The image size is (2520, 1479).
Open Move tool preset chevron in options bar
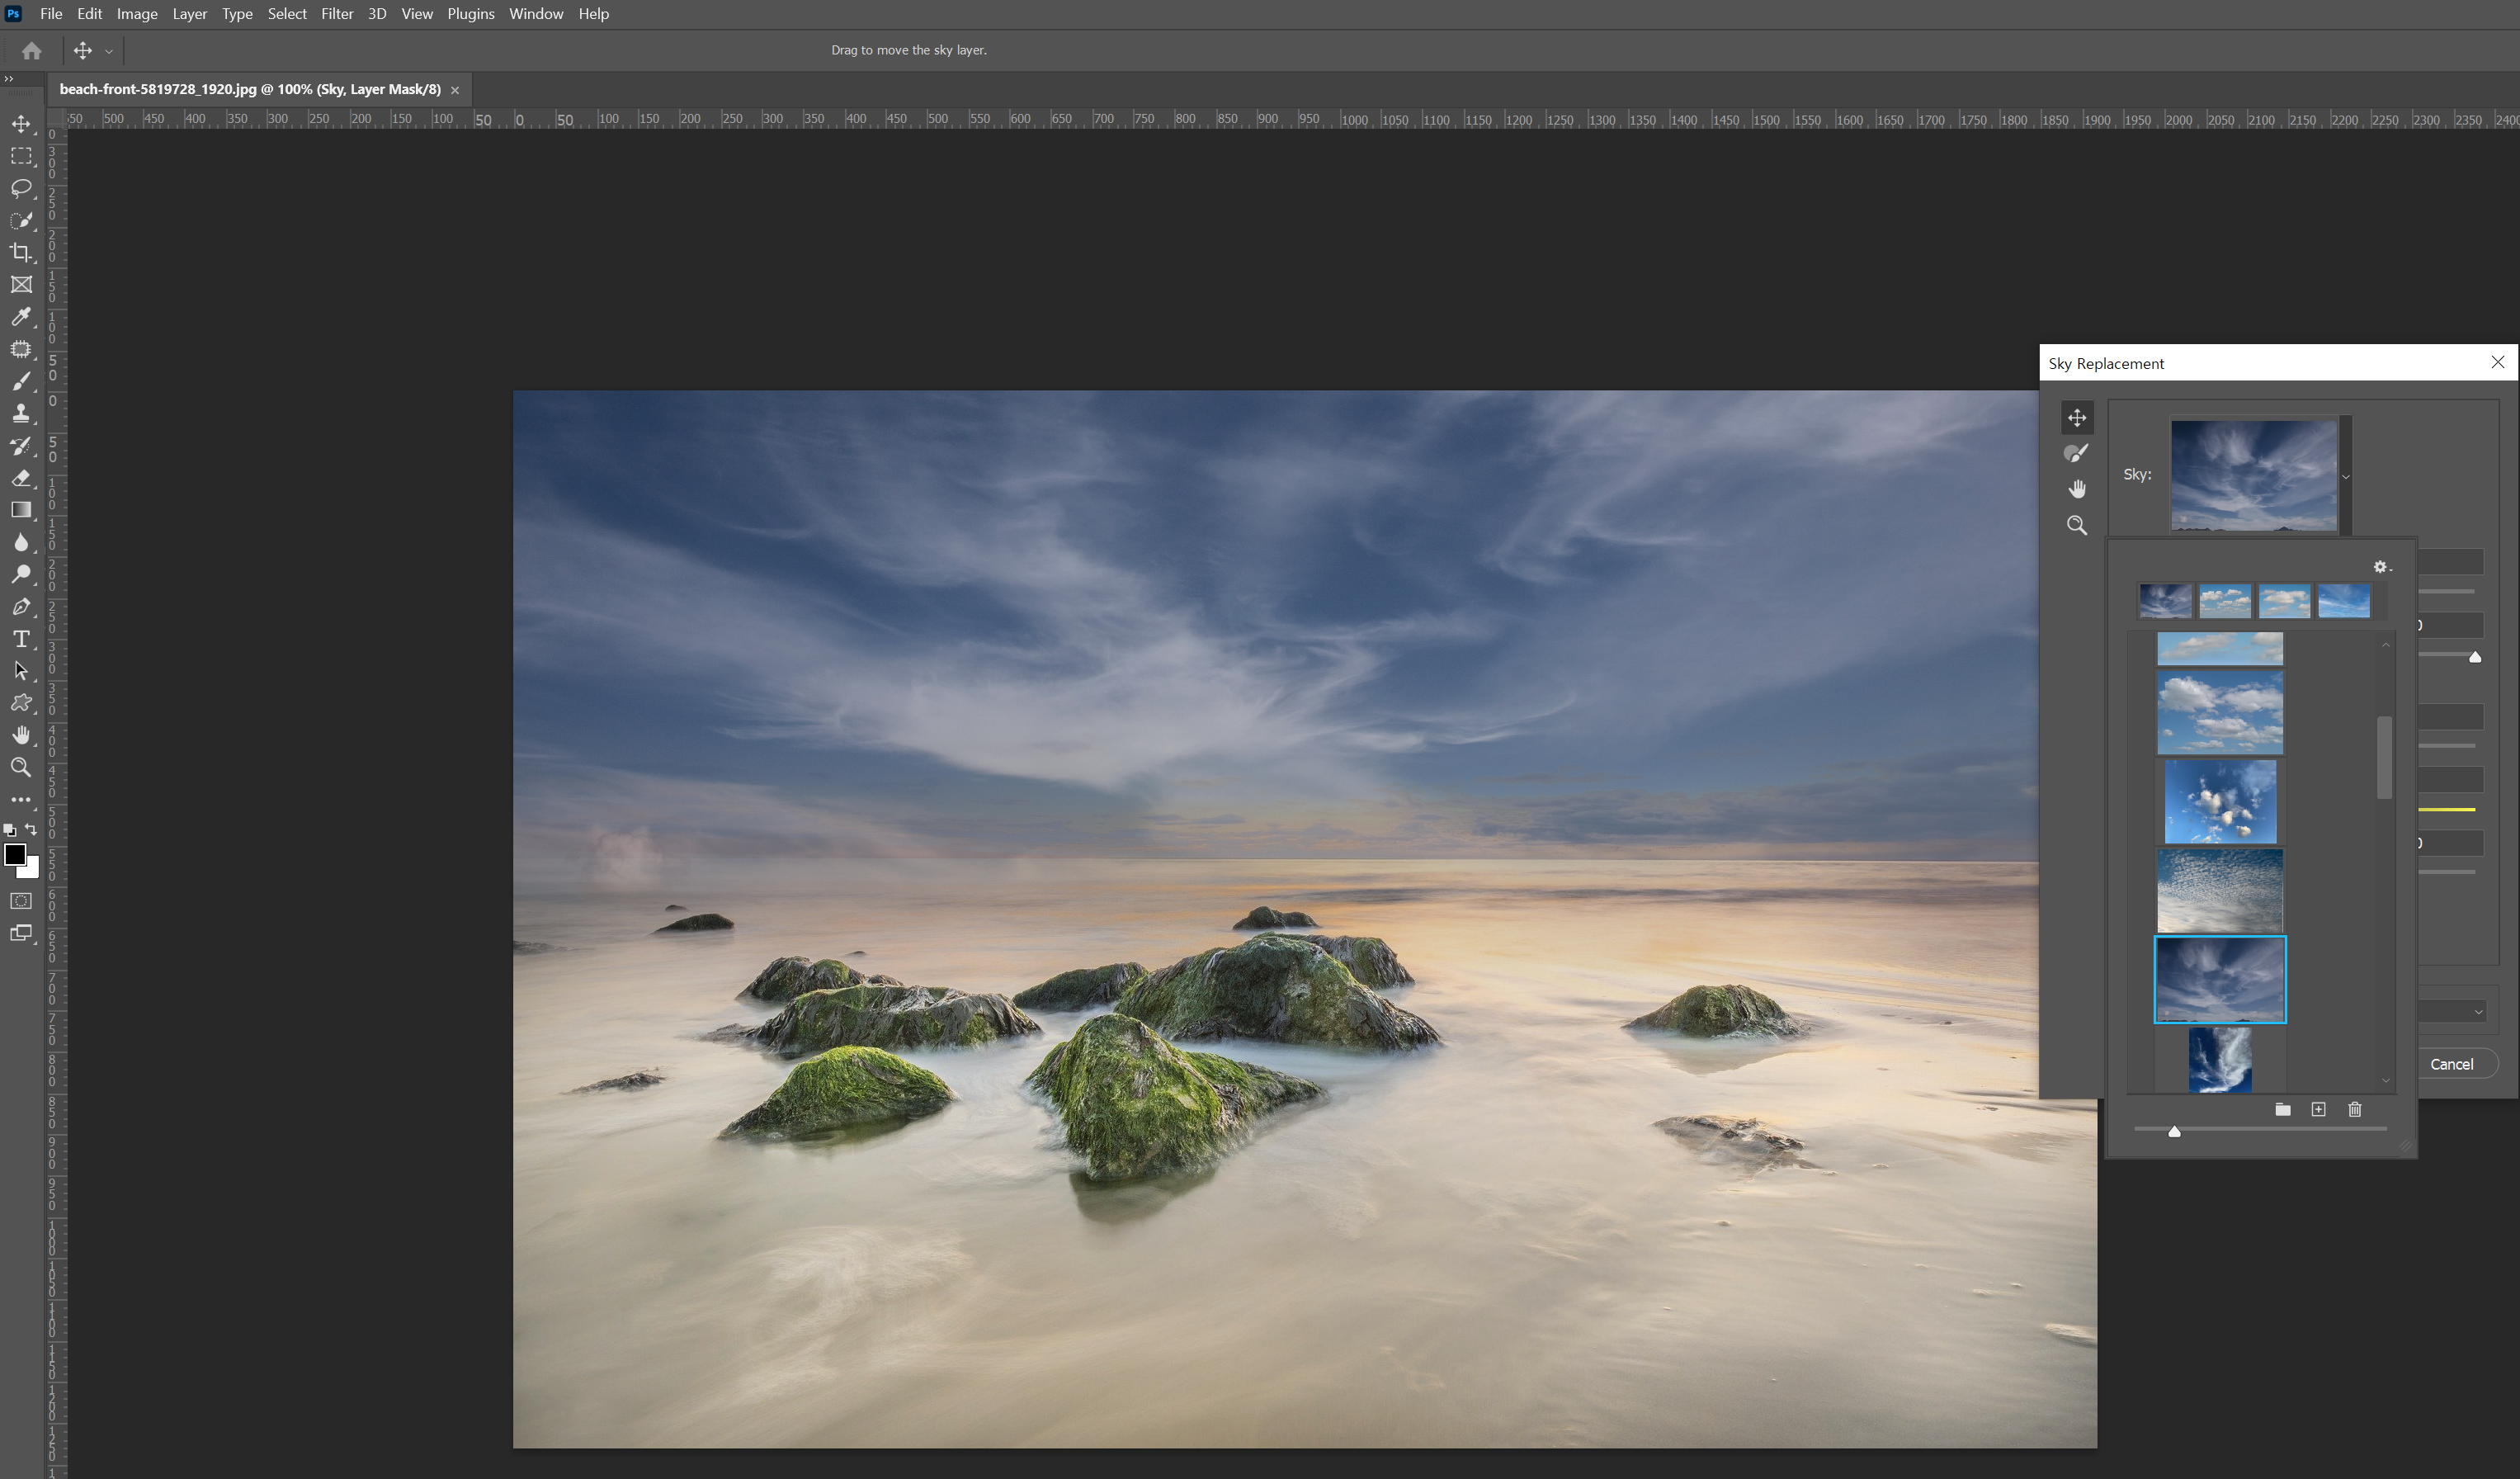click(x=109, y=51)
